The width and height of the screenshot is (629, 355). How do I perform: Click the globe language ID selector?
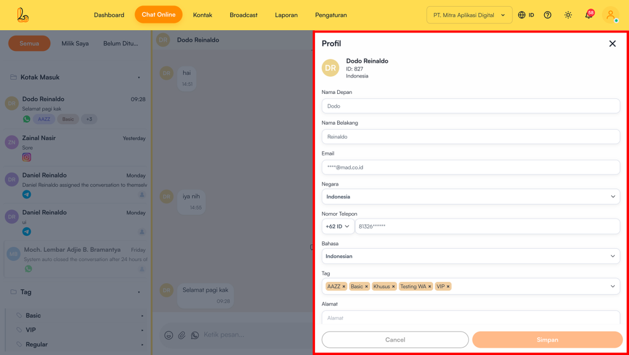[x=526, y=15]
